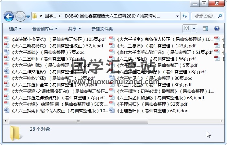Open the 包含到库中 menu

45,29
